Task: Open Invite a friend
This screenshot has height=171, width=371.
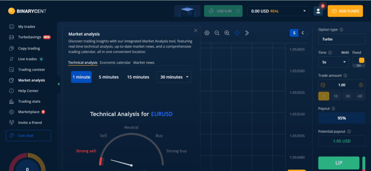Action: 30,123
